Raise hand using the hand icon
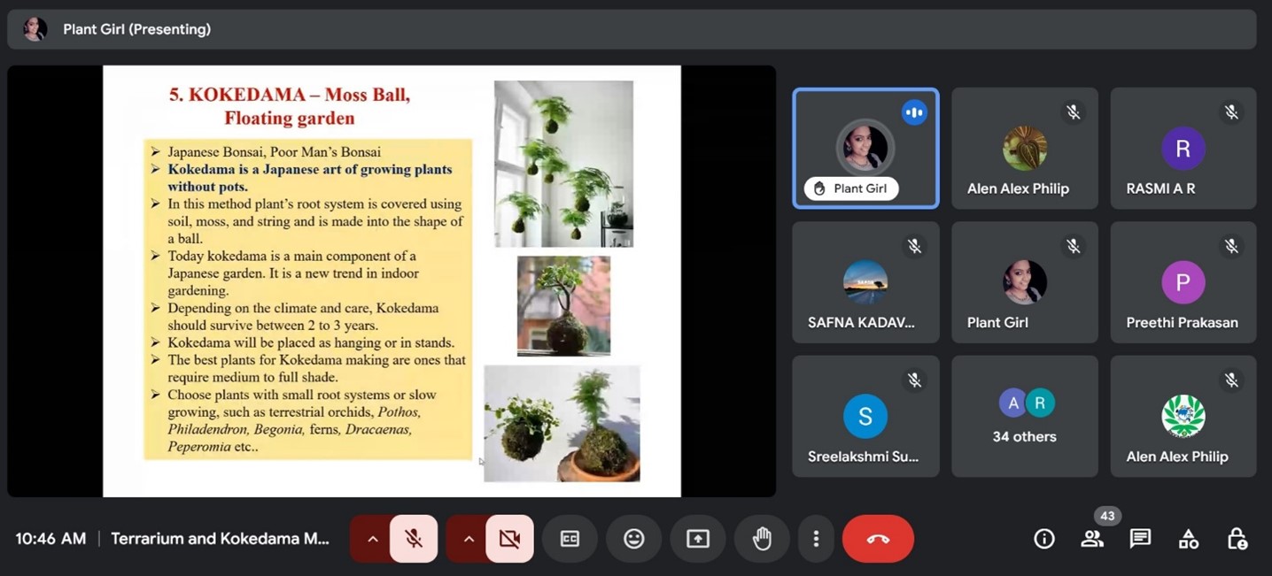1272x576 pixels. pos(762,539)
